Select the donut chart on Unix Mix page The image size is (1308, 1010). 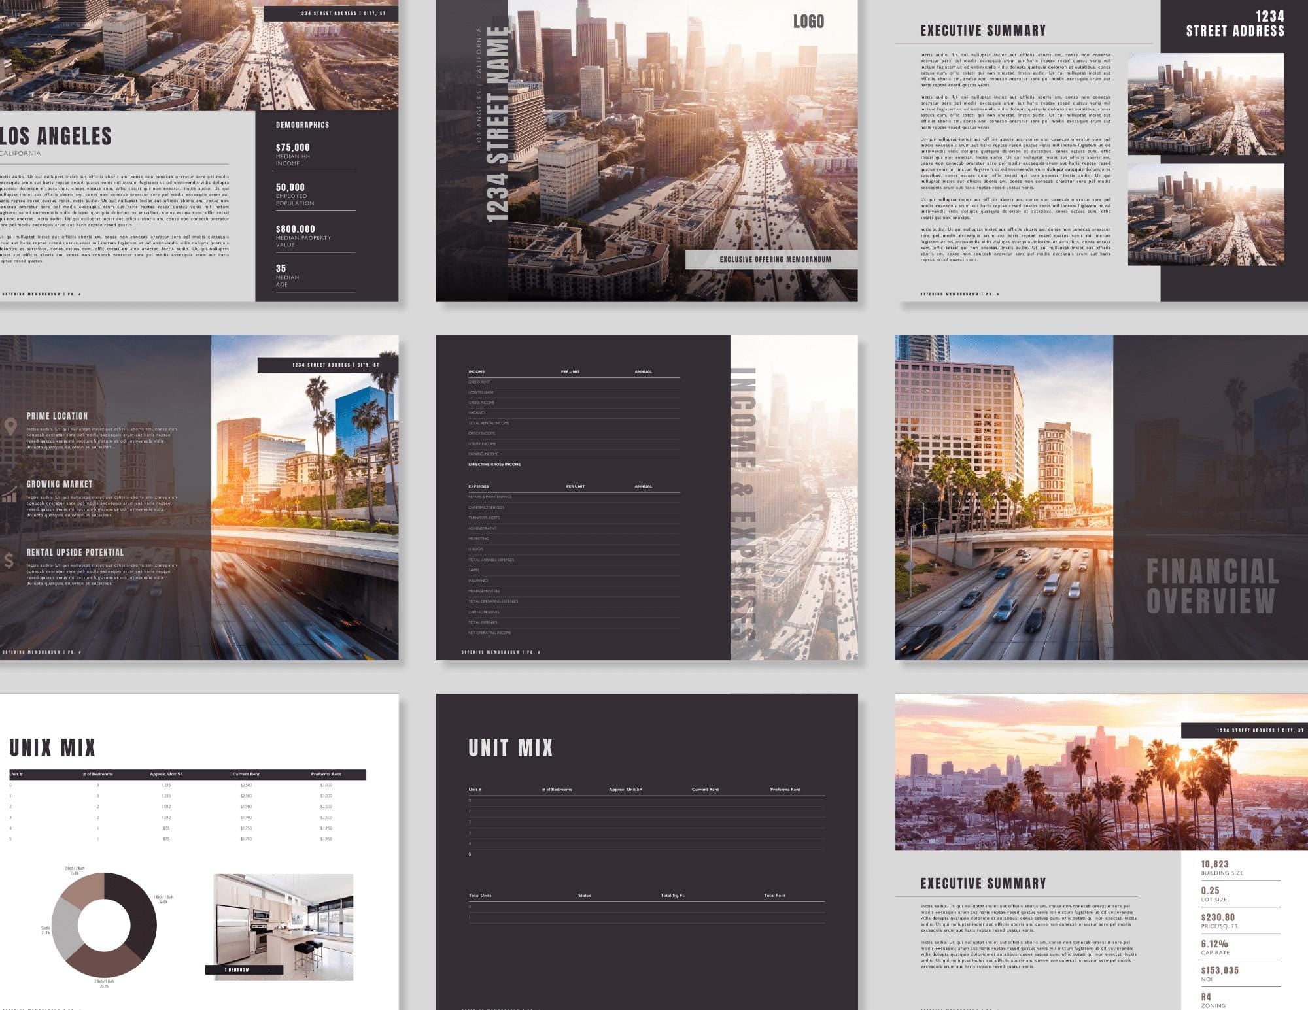[x=104, y=924]
